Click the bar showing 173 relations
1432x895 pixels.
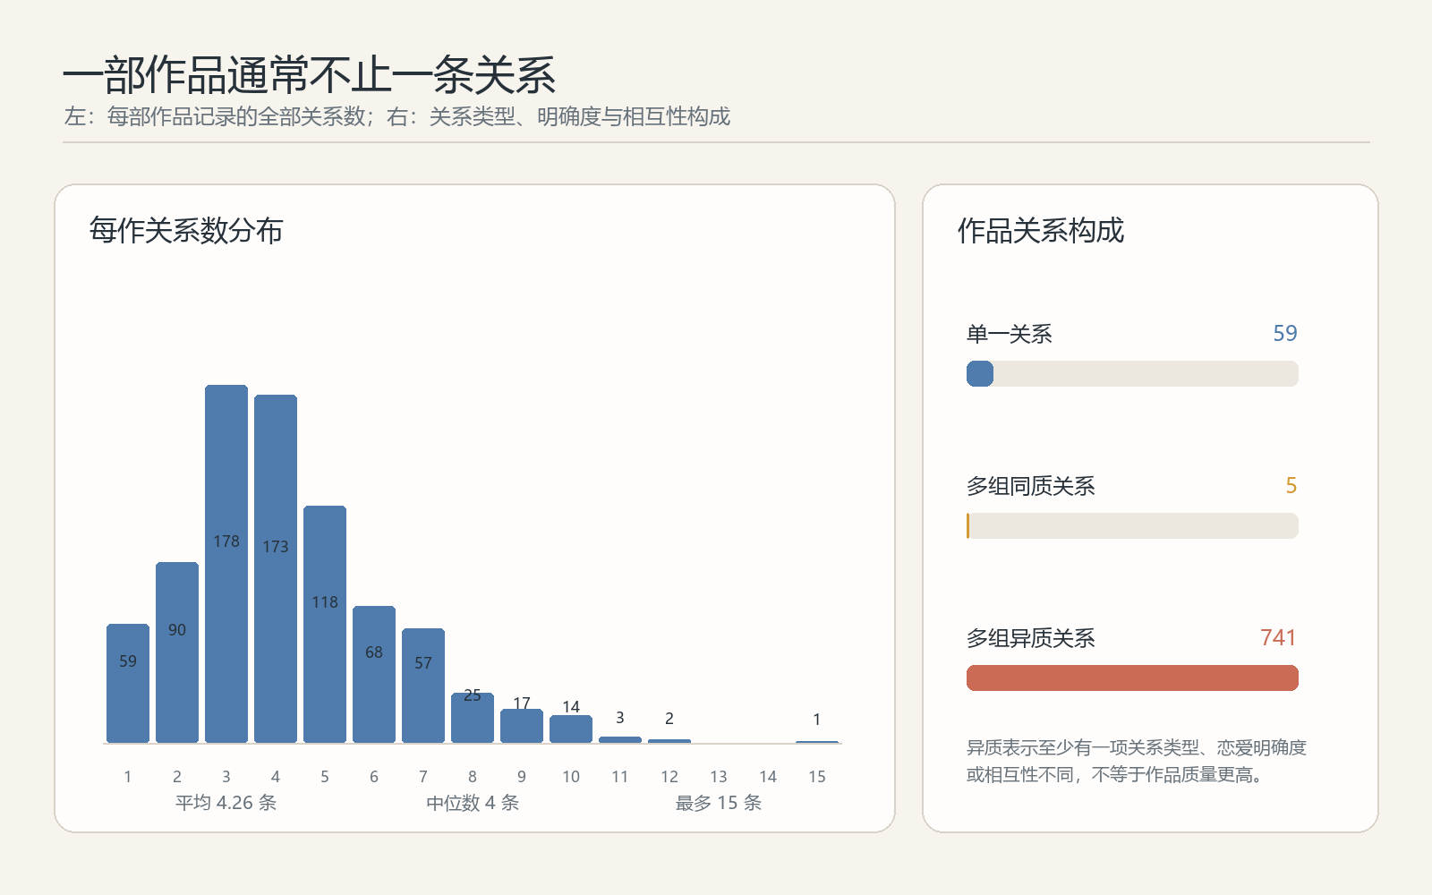coord(276,569)
